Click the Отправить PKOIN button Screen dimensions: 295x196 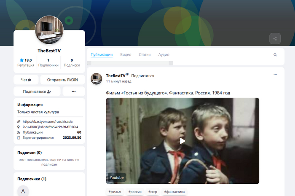coord(62,80)
